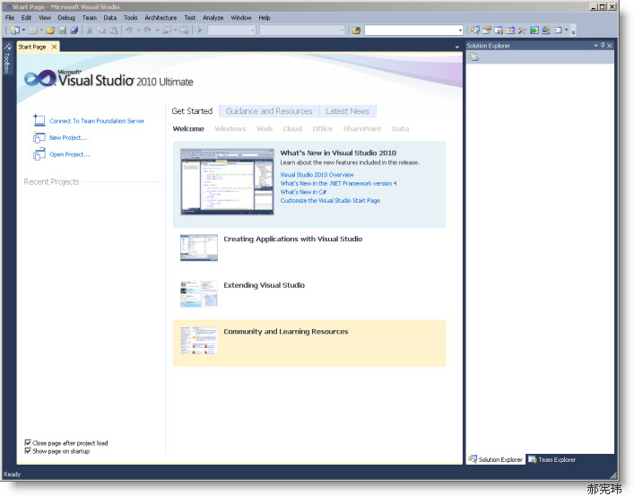Open the Properties Window toolbar icon

click(487, 30)
